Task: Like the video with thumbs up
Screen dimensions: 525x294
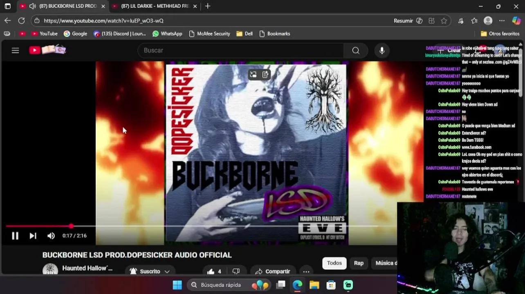Action: coord(214,271)
